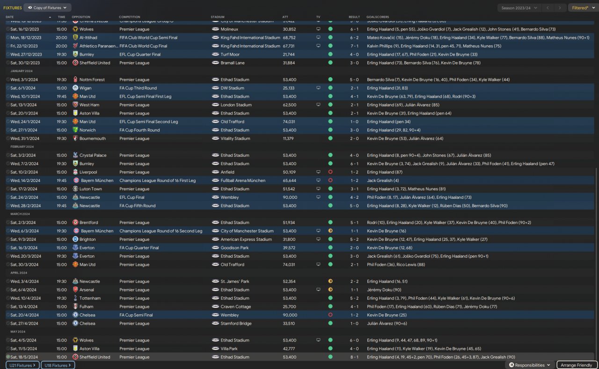Toggle the selector for Sat, 2/3/2024 fixture
This screenshot has height=369, width=599.
point(8,223)
